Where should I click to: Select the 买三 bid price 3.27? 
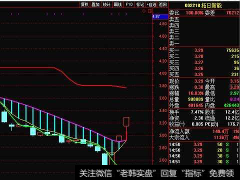click(x=198, y=62)
